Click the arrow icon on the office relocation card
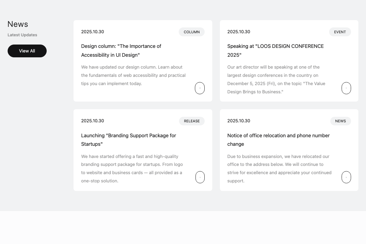The width and height of the screenshot is (366, 244). [346, 177]
